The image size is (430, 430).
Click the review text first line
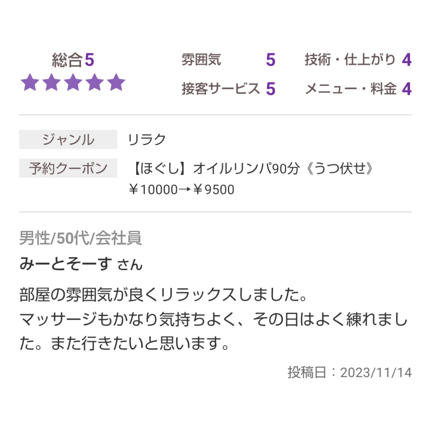pyautogui.click(x=164, y=295)
